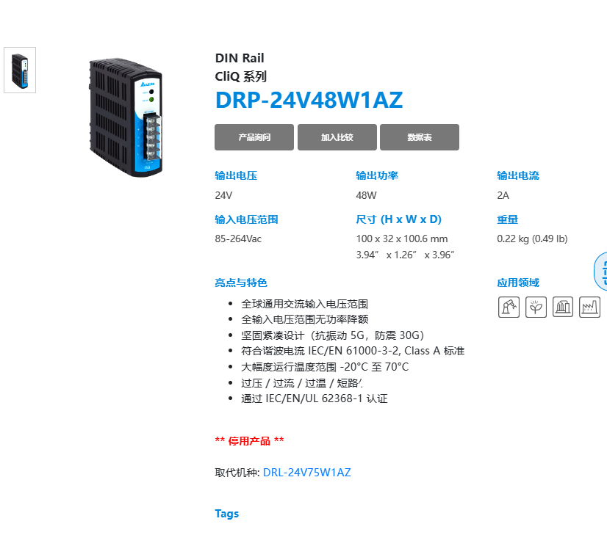607x535 pixels.
Task: Open the chemical plant application icon
Action: [x=562, y=307]
